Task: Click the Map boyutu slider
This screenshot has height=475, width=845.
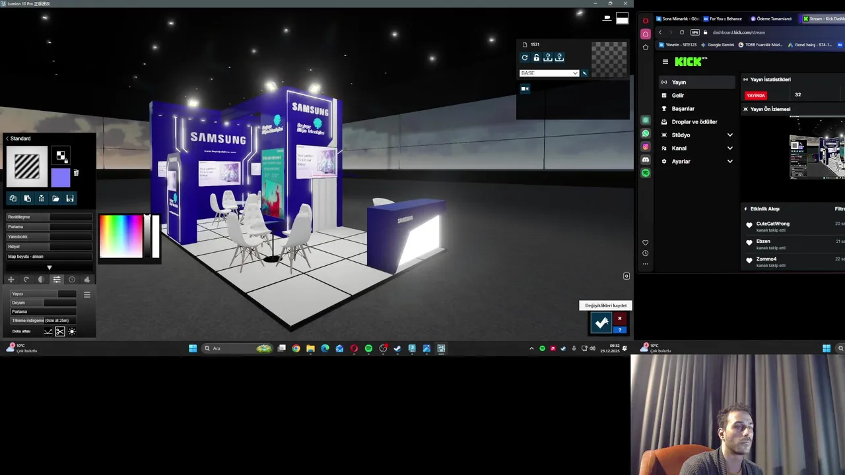Action: pos(50,257)
